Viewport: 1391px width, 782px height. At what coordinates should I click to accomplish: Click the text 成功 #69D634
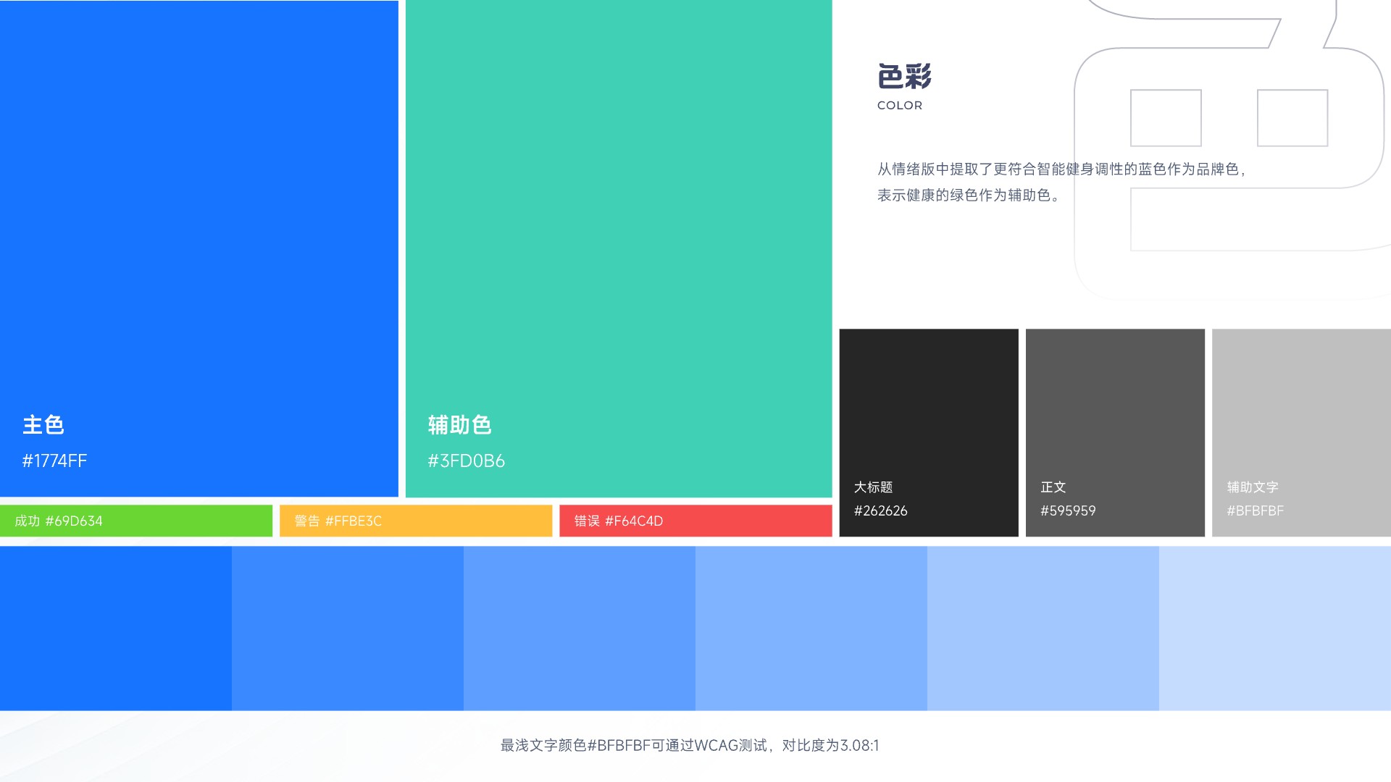[59, 521]
